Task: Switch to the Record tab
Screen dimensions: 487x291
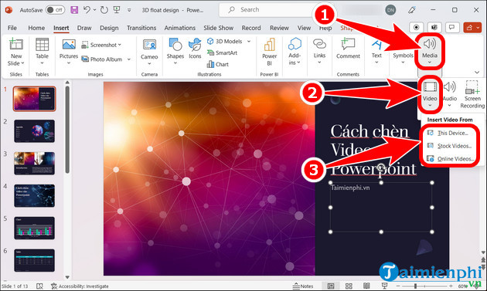Action: click(251, 28)
